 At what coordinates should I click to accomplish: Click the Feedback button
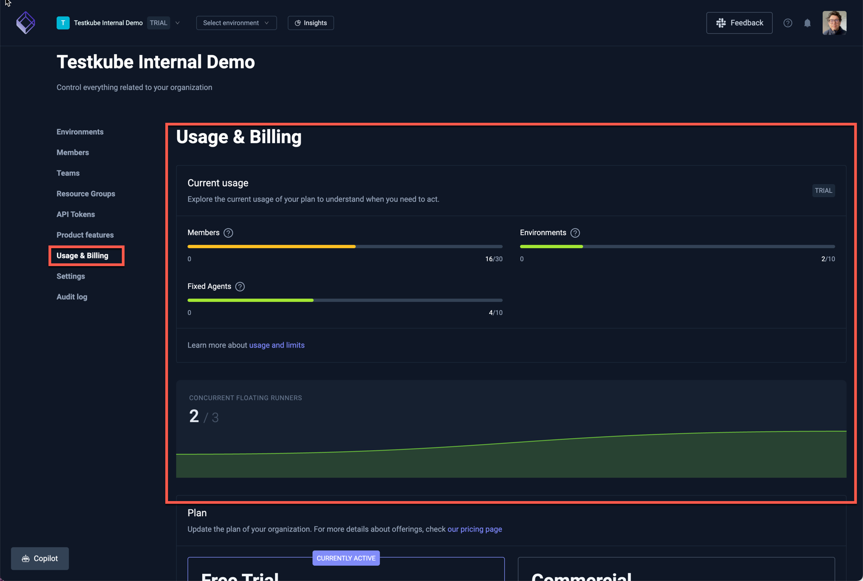pos(739,23)
